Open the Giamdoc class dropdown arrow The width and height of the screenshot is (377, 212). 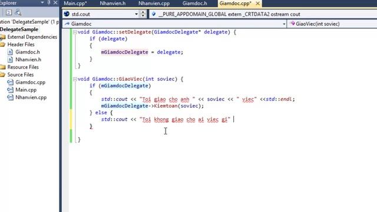[x=284, y=24]
